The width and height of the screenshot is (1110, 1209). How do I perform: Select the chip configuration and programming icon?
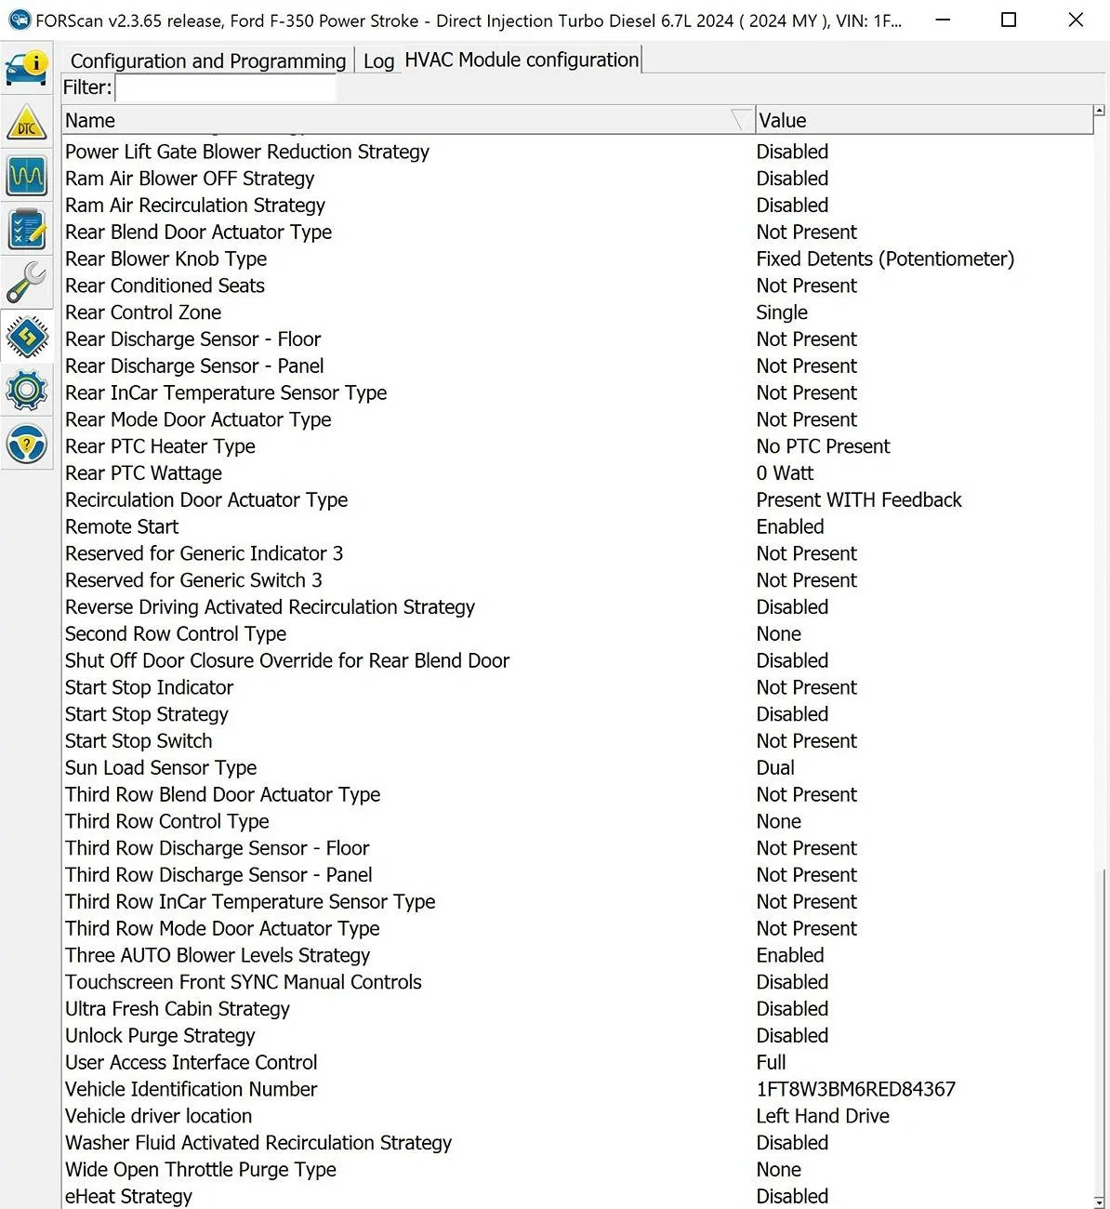click(27, 336)
